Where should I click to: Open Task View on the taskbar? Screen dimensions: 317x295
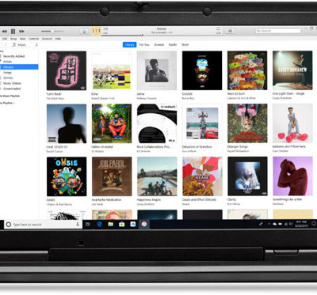[88, 225]
